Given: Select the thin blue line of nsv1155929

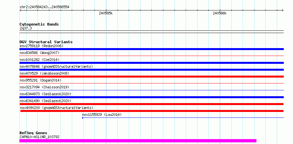Looking at the screenshot, I should pos(183,117).
